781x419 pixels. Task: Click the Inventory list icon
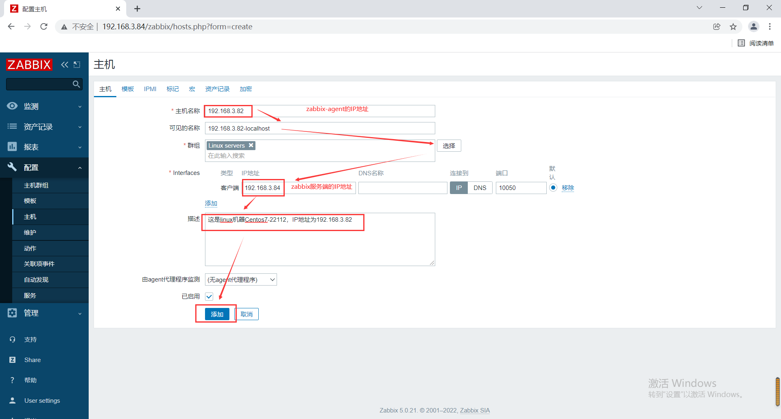coord(12,127)
